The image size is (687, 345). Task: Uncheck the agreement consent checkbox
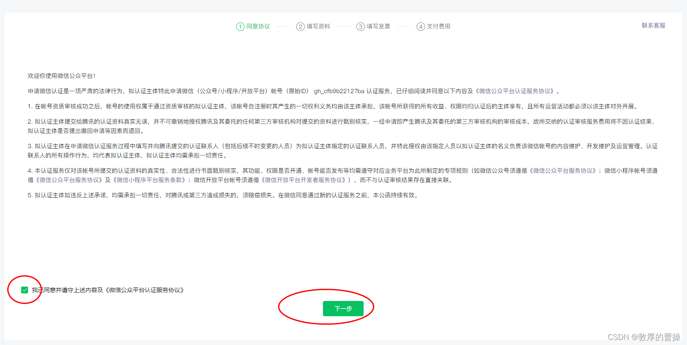25,290
